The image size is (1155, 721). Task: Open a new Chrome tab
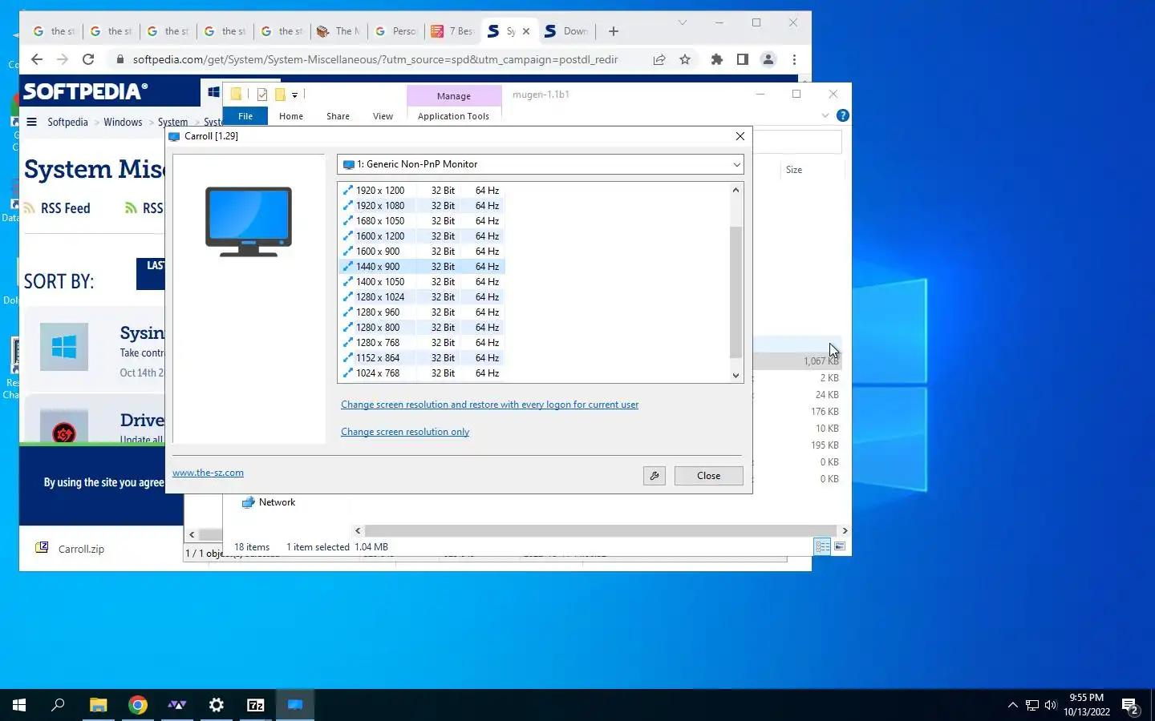(x=614, y=31)
